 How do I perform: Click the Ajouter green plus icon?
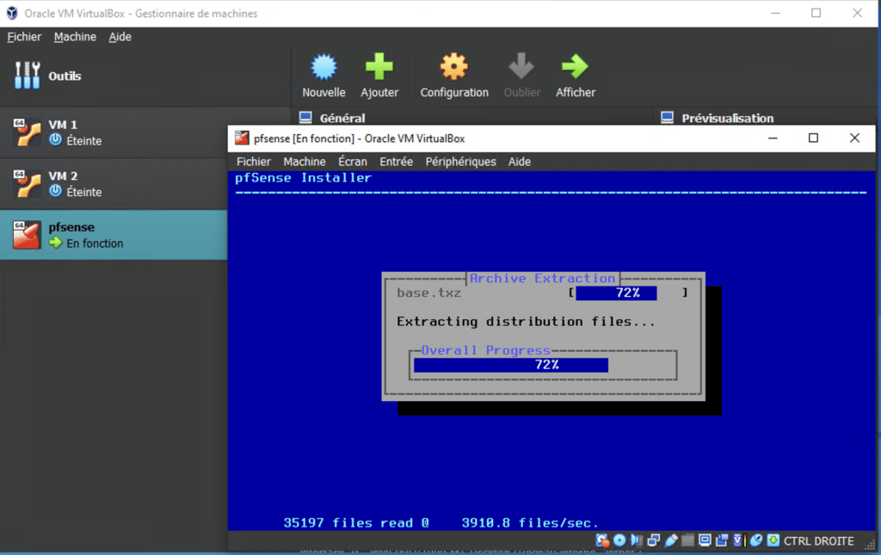379,67
